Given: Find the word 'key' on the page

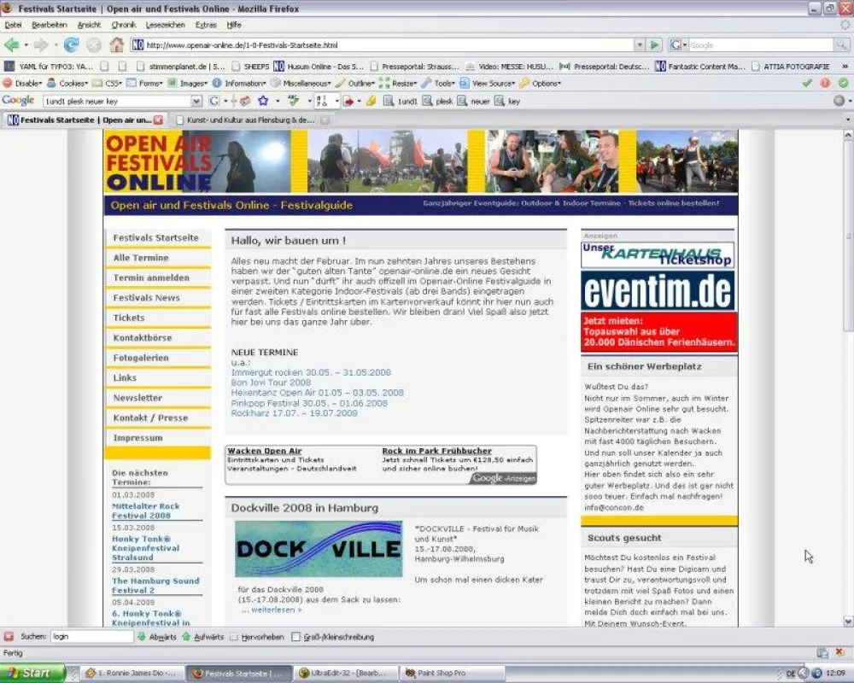Looking at the screenshot, I should coord(507,101).
